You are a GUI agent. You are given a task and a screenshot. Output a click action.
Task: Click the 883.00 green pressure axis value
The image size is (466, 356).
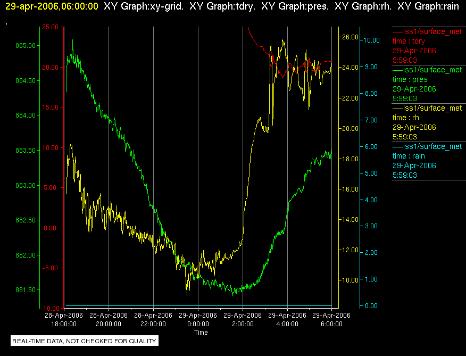[26, 185]
